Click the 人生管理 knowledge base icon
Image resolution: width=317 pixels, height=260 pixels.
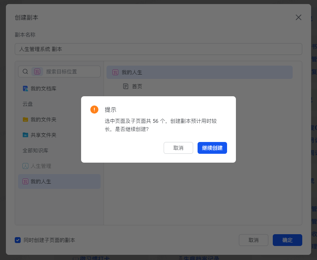25,166
